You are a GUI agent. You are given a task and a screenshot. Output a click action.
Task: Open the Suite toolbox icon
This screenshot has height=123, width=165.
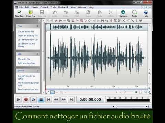134,12
